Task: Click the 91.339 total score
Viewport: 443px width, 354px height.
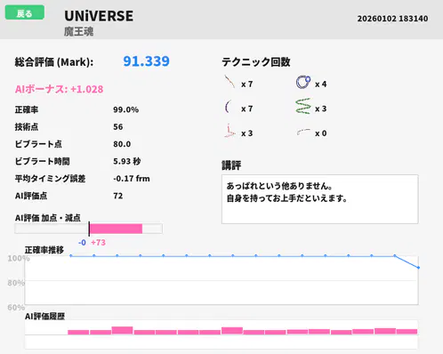Action: pos(146,61)
